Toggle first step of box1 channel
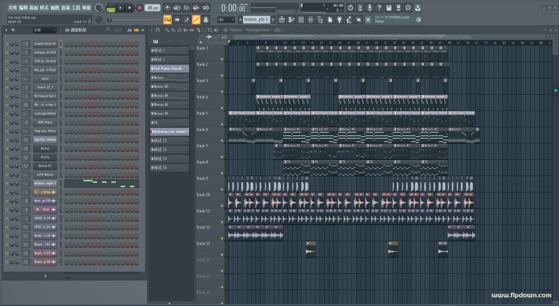This screenshot has width=559, height=306. coord(67,79)
